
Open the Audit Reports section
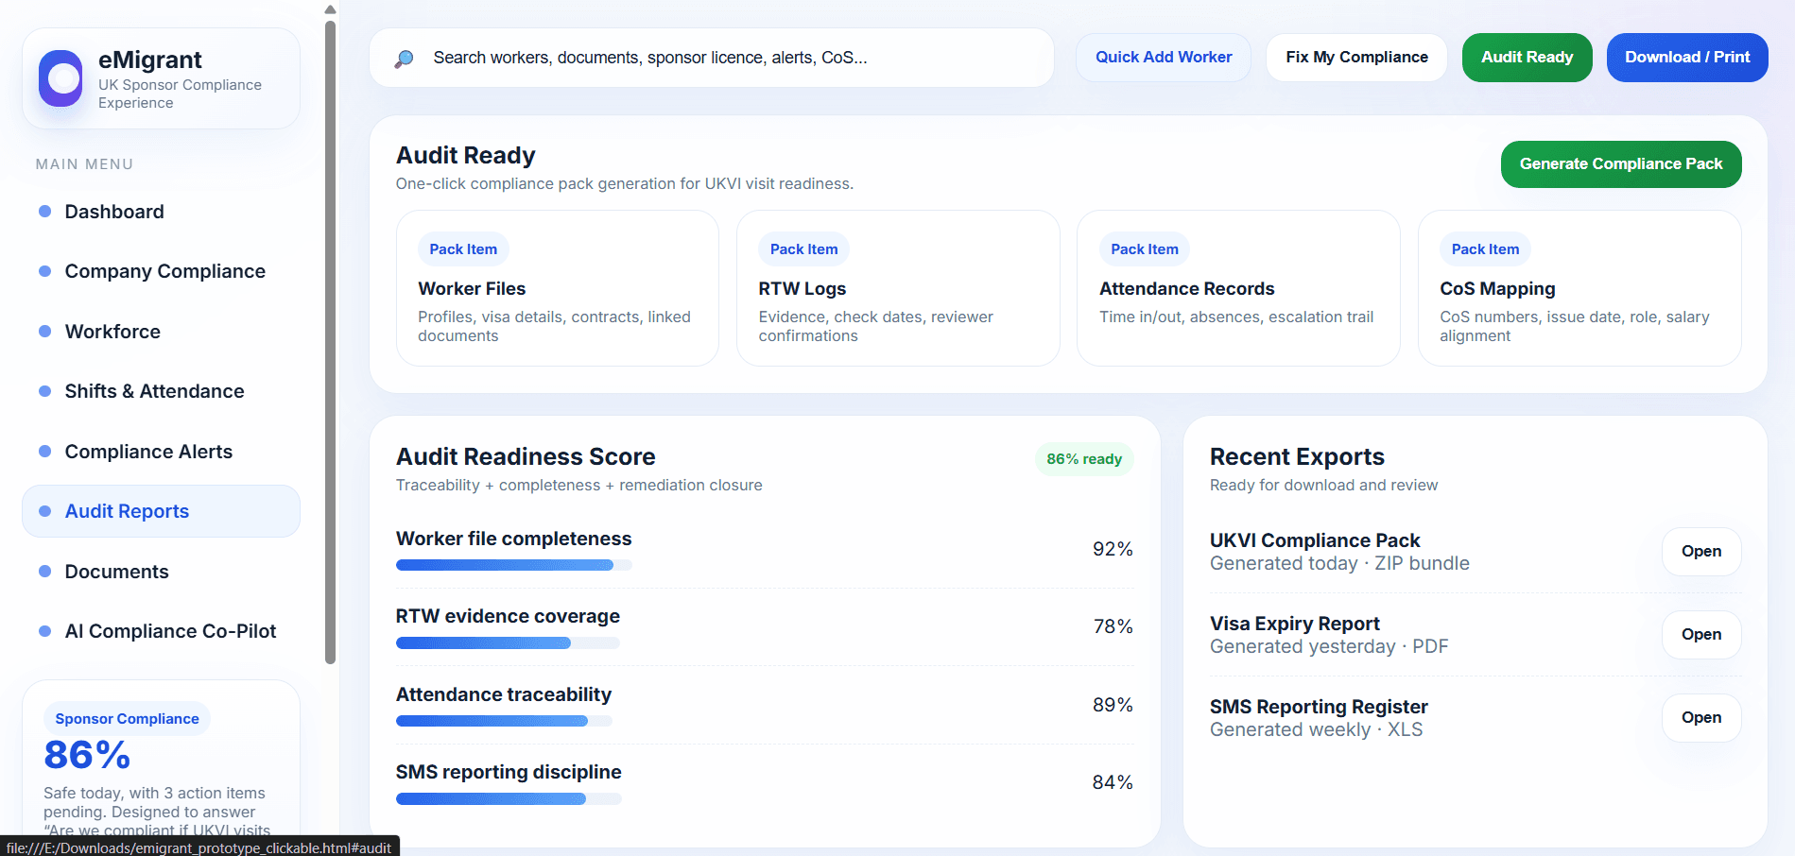point(126,511)
